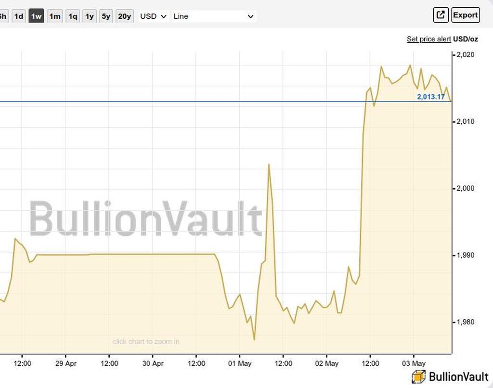The height and width of the screenshot is (388, 493).
Task: Click the 03 May date label
Action: pyautogui.click(x=414, y=363)
